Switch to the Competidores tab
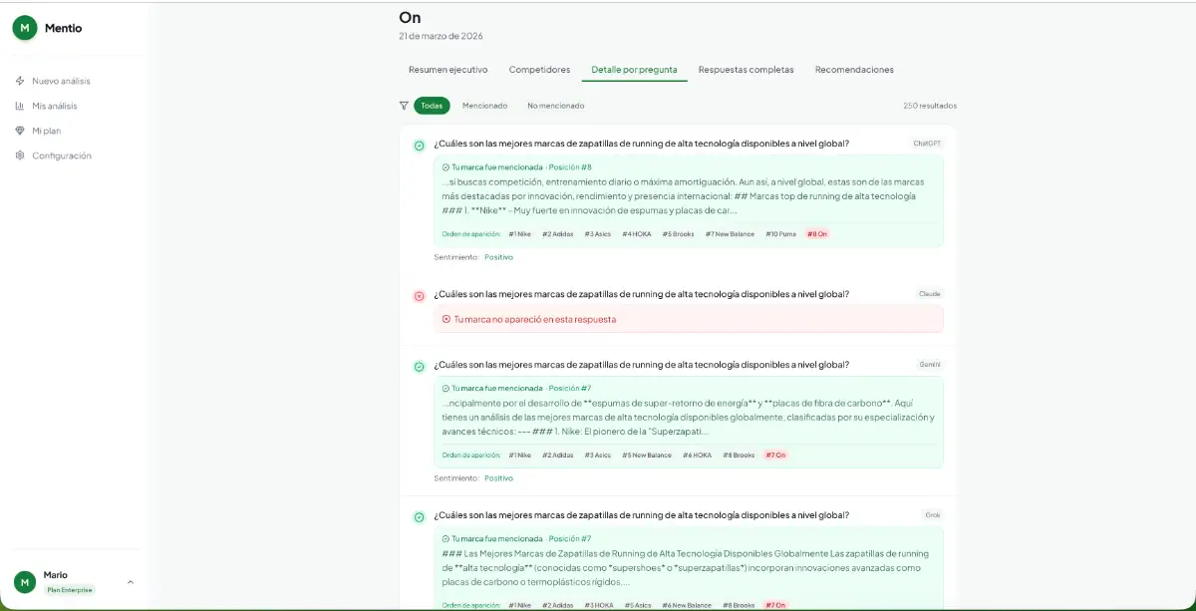Image resolution: width=1196 pixels, height=611 pixels. coord(539,70)
